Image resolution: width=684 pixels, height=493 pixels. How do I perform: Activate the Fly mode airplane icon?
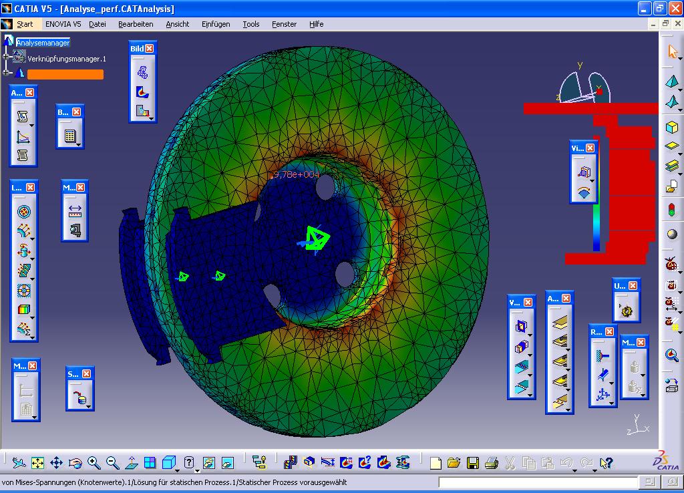pos(19,462)
